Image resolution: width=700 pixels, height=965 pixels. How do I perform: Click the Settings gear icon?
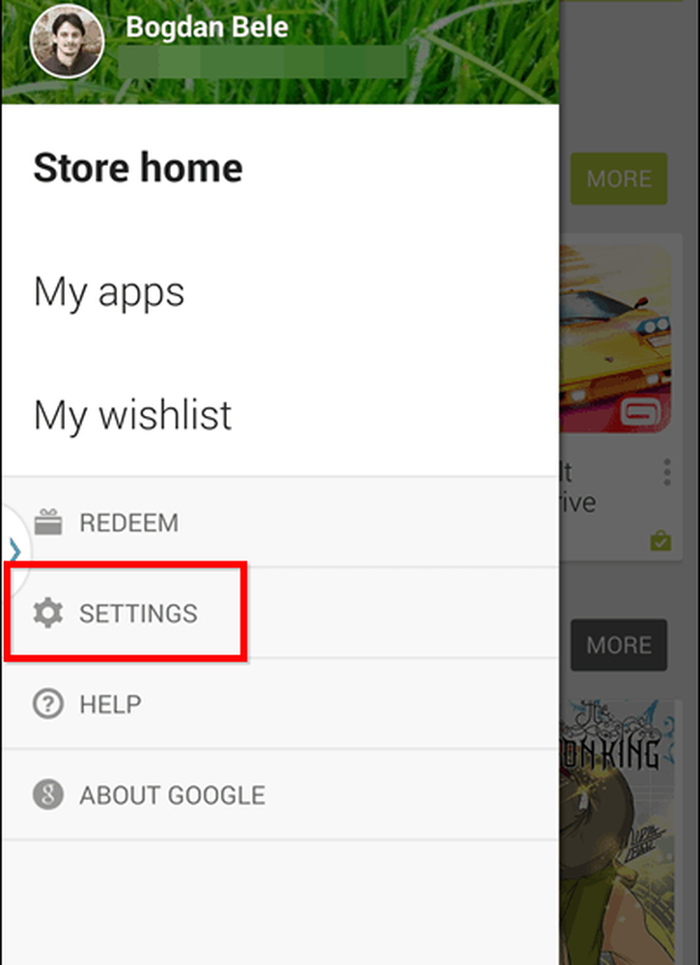(48, 613)
